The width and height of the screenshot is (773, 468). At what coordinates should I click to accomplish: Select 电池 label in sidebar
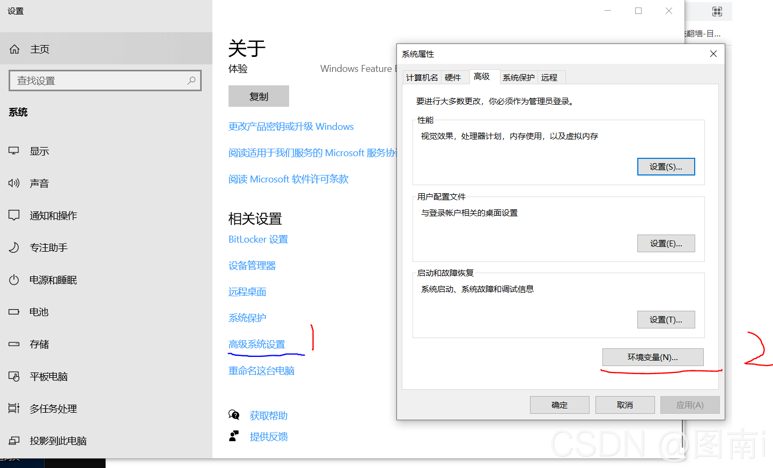[39, 312]
